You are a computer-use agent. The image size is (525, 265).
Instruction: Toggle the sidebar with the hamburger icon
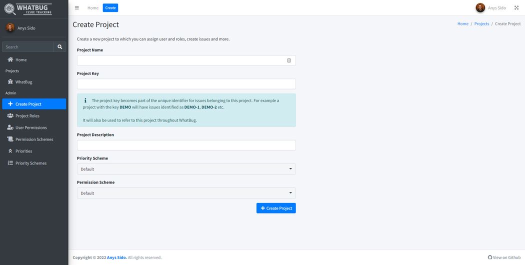point(76,8)
